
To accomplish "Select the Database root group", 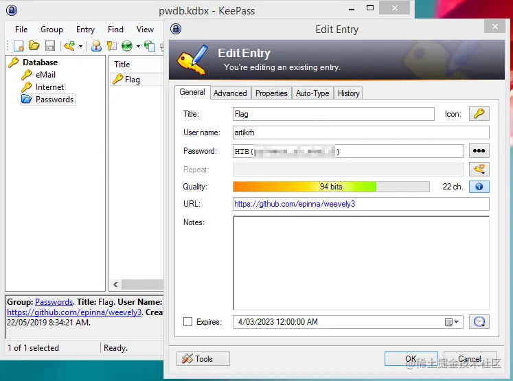I will click(x=40, y=62).
